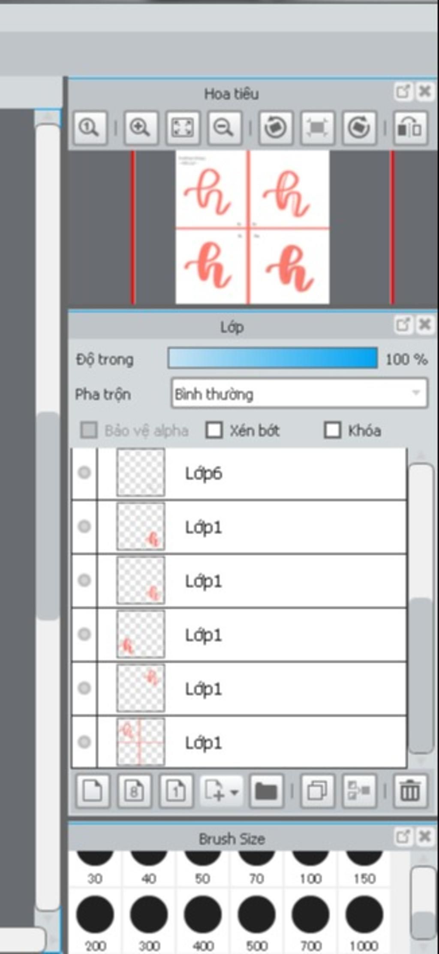Select the bottom Lớp1 layer with cross lines
439x954 pixels.
[x=239, y=743]
